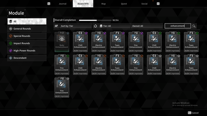Click the E next-tab key icon

158,4
